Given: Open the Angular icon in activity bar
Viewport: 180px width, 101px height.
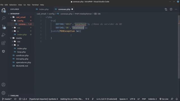Looking at the screenshot, I should [x=3, y=51].
